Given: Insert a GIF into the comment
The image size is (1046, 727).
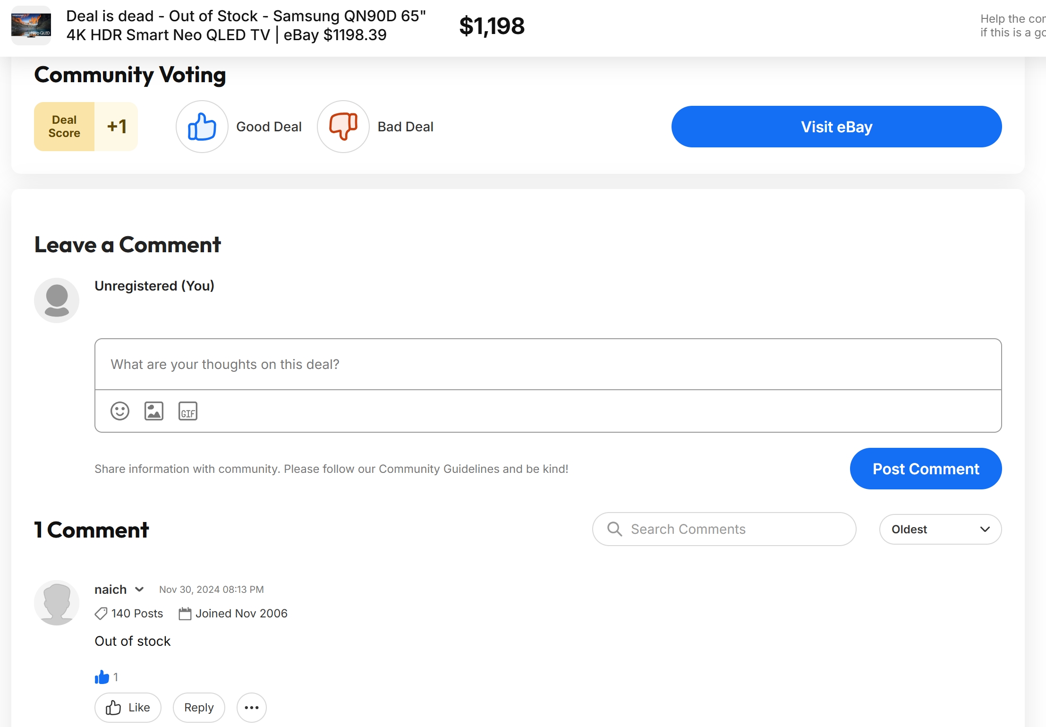Looking at the screenshot, I should tap(188, 411).
